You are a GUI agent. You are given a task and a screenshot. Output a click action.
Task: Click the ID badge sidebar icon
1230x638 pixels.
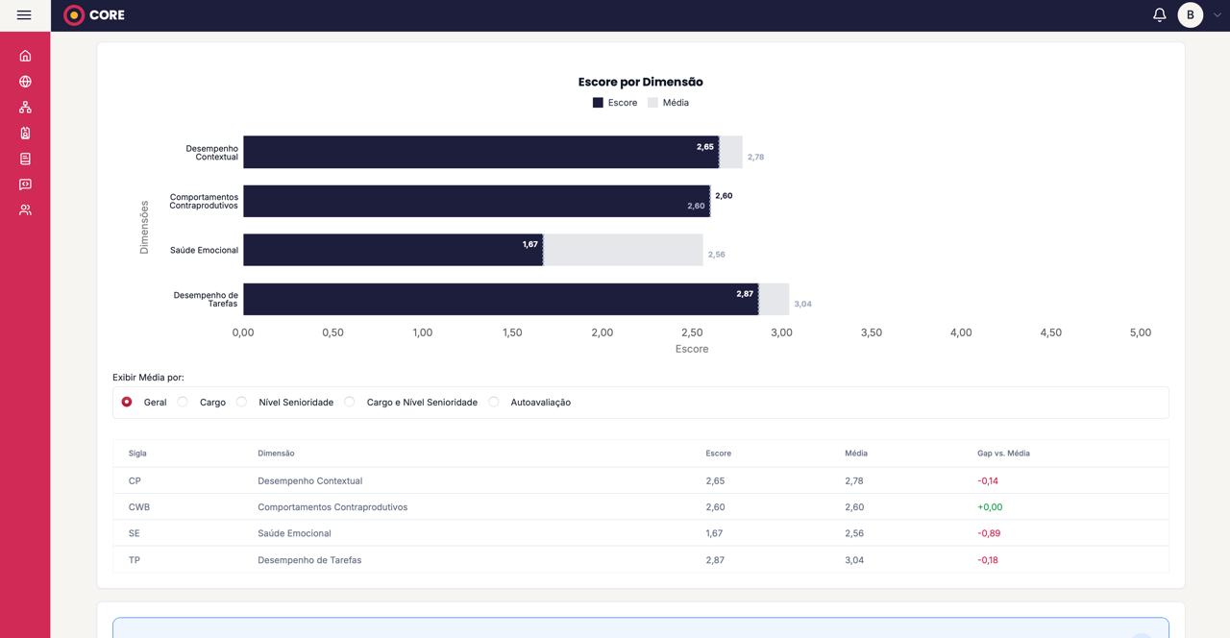coord(25,134)
